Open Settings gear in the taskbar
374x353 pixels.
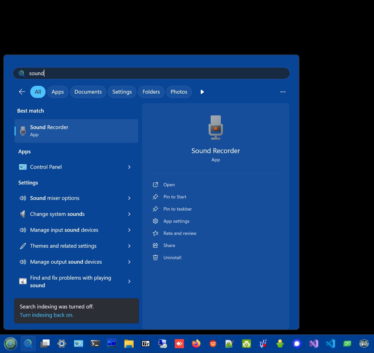point(62,344)
